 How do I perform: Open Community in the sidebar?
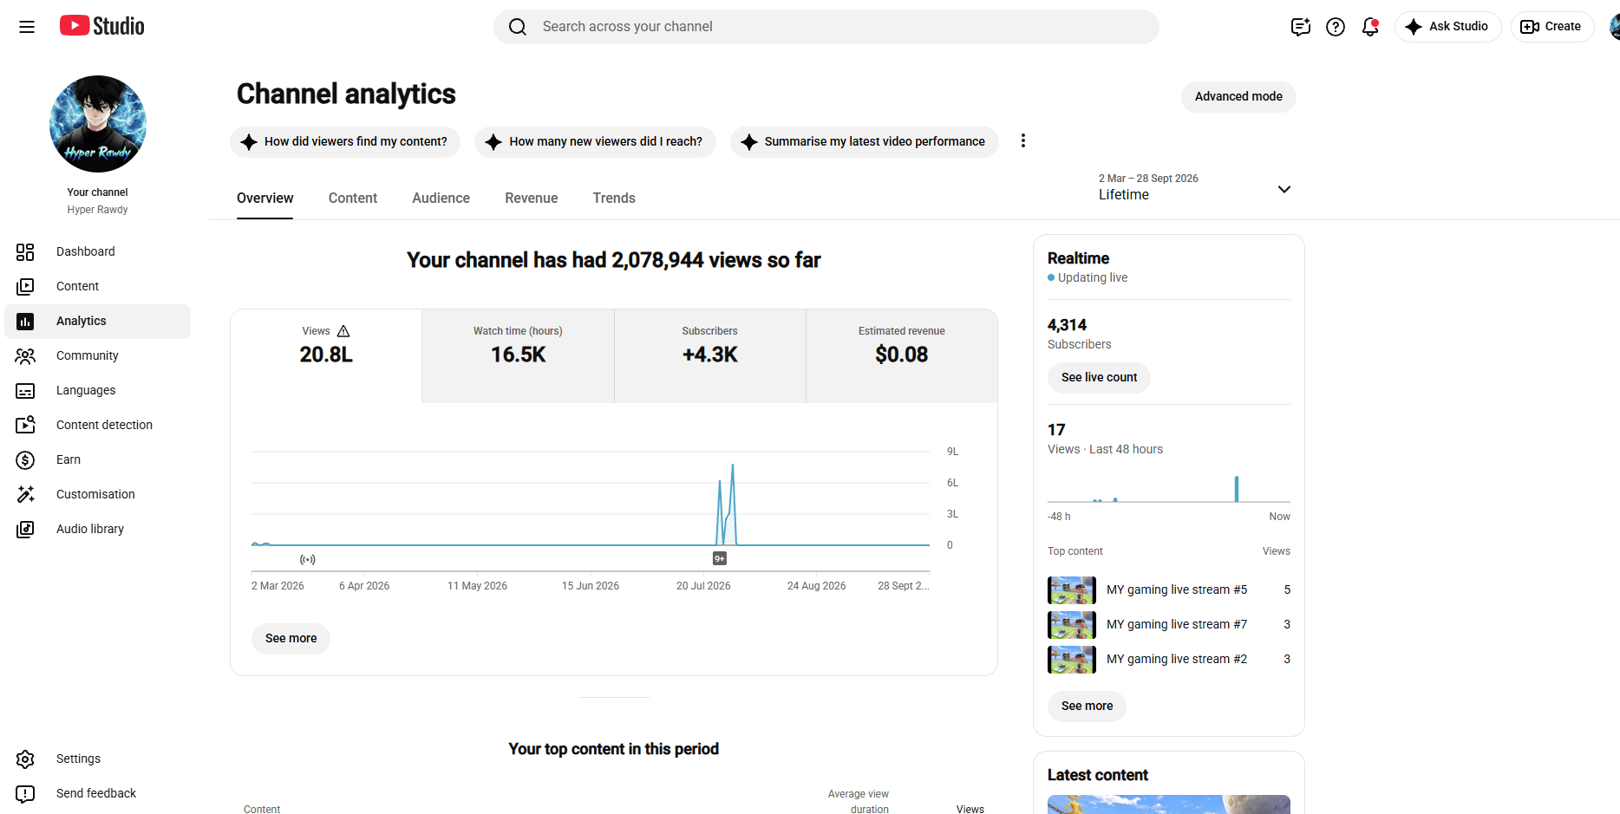coord(97,355)
